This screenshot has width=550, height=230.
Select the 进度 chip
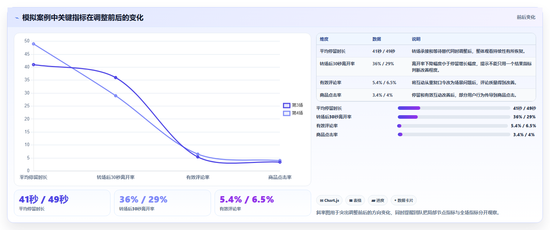click(x=378, y=200)
